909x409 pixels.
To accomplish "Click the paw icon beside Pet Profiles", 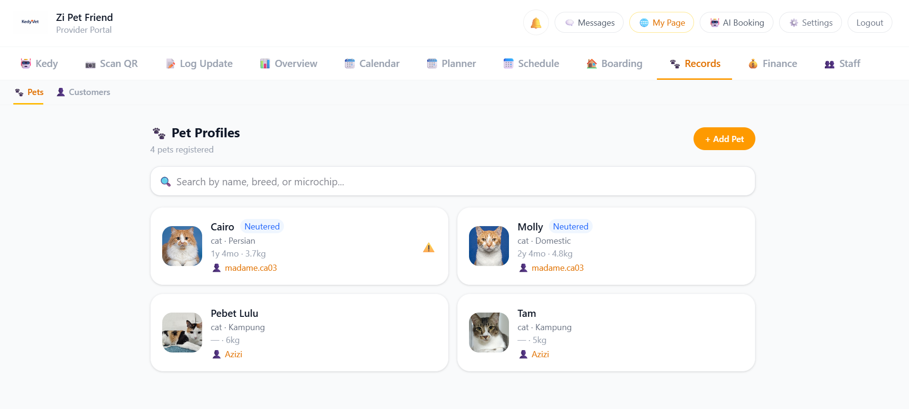I will click(x=159, y=133).
